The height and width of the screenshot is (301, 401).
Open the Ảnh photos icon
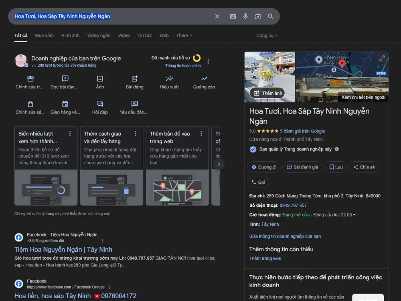100,79
